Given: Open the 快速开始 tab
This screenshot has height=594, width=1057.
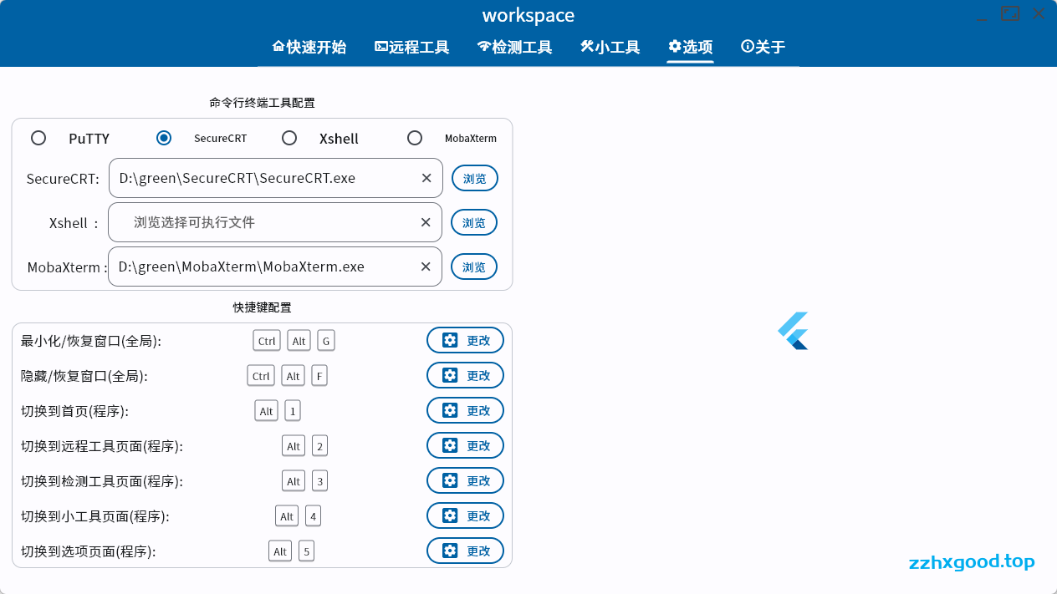Looking at the screenshot, I should click(309, 47).
